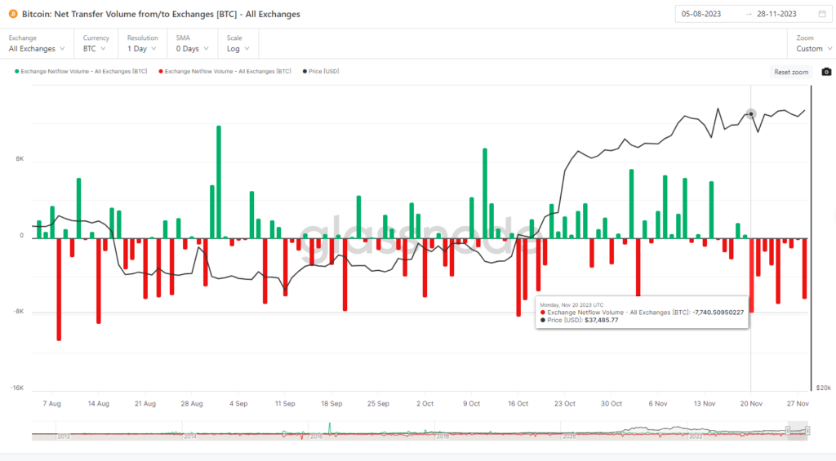Click the 2016 area in overview navigator
Image resolution: width=836 pixels, height=461 pixels.
316,437
